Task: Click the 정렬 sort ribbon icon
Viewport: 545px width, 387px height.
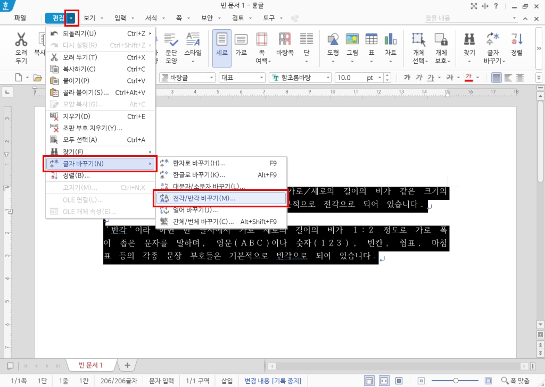Action: [516, 39]
